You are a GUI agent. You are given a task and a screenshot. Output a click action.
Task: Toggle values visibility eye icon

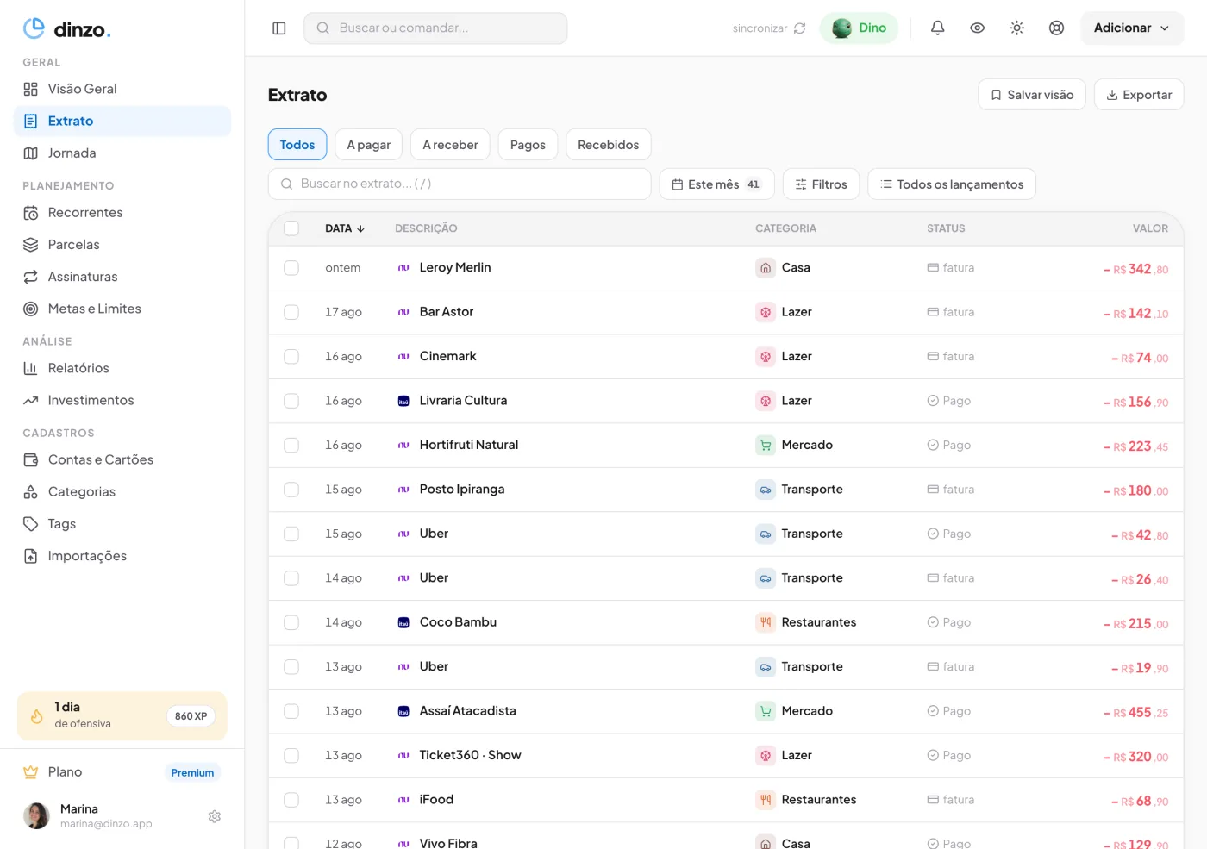(978, 28)
